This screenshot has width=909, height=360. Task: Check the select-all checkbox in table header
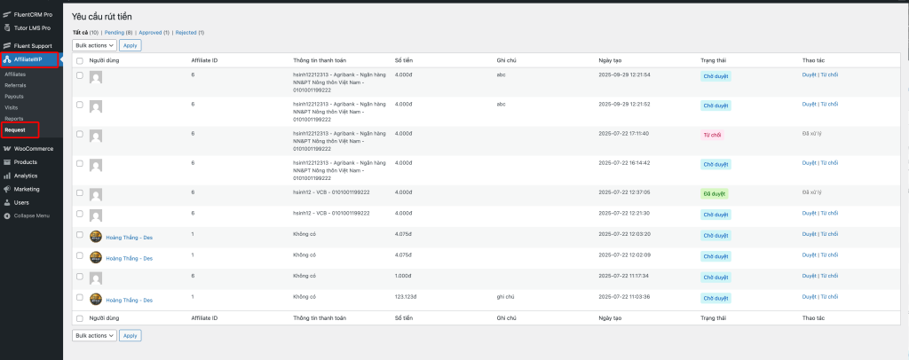(80, 61)
